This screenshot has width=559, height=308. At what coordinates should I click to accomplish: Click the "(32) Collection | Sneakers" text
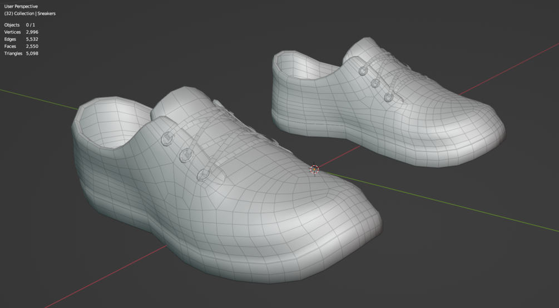pyautogui.click(x=30, y=13)
